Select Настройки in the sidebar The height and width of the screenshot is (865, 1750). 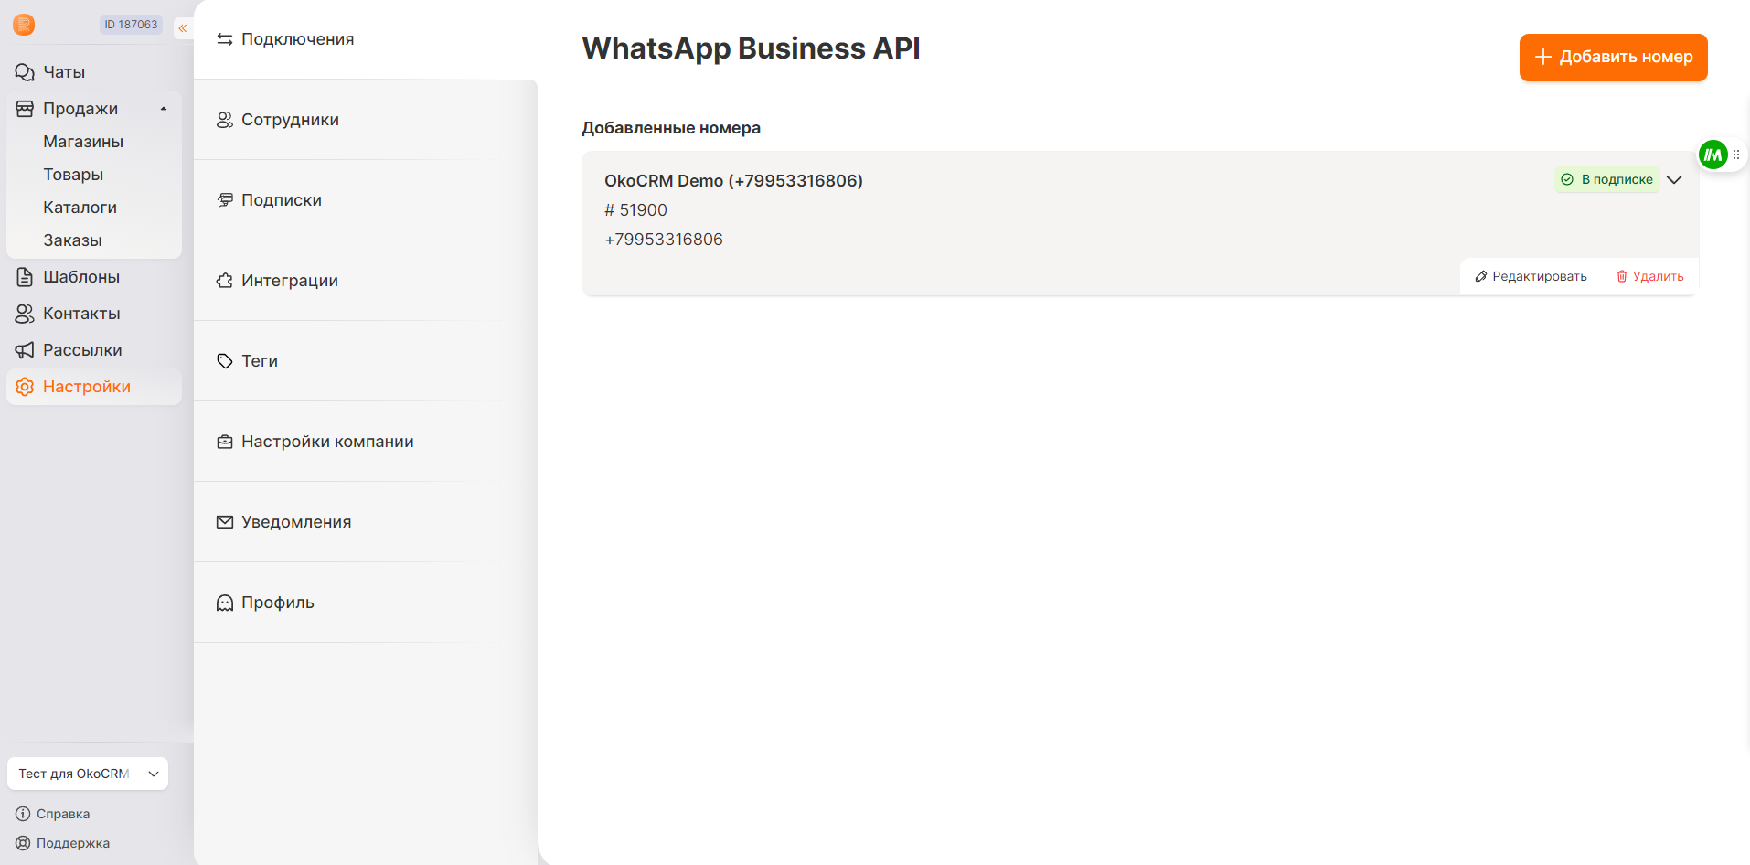coord(94,387)
